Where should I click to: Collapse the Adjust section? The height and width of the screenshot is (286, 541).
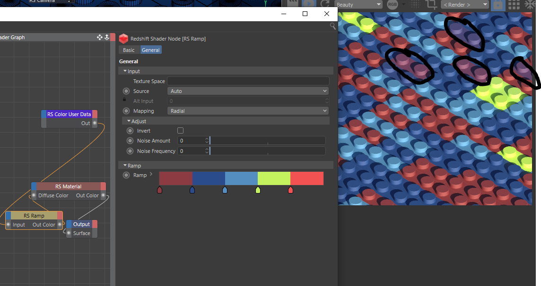pos(129,121)
